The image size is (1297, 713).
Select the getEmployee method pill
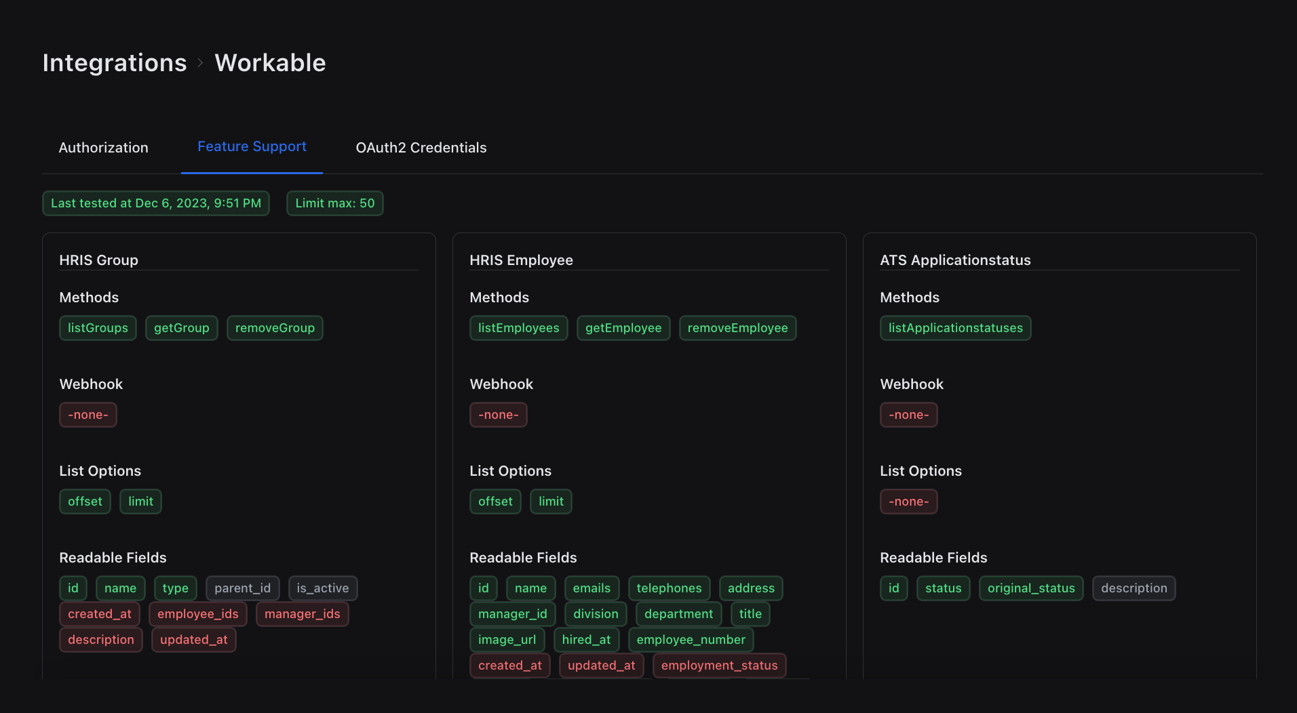[623, 327]
